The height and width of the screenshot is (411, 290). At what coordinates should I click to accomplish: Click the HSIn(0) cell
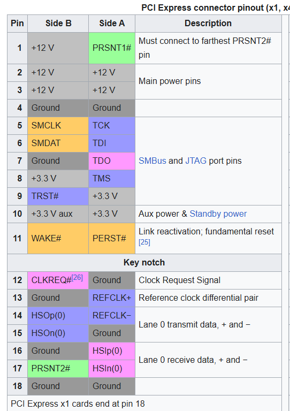(x=112, y=369)
